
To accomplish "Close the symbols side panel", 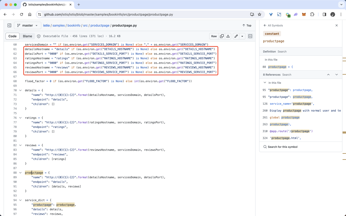I will [336, 25].
